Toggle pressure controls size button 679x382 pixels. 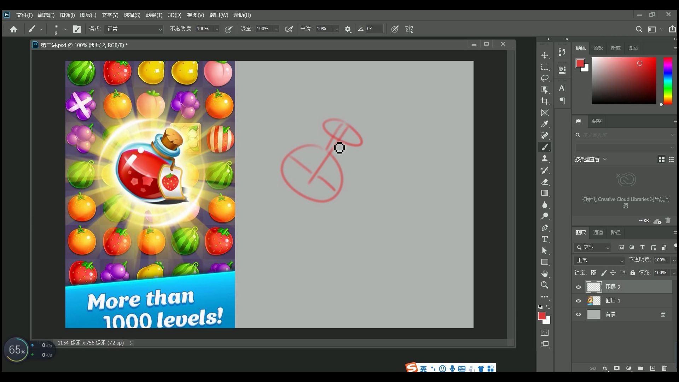tap(395, 29)
